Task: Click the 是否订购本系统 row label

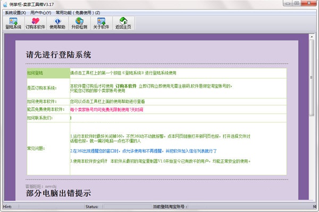Action: pyautogui.click(x=42, y=88)
